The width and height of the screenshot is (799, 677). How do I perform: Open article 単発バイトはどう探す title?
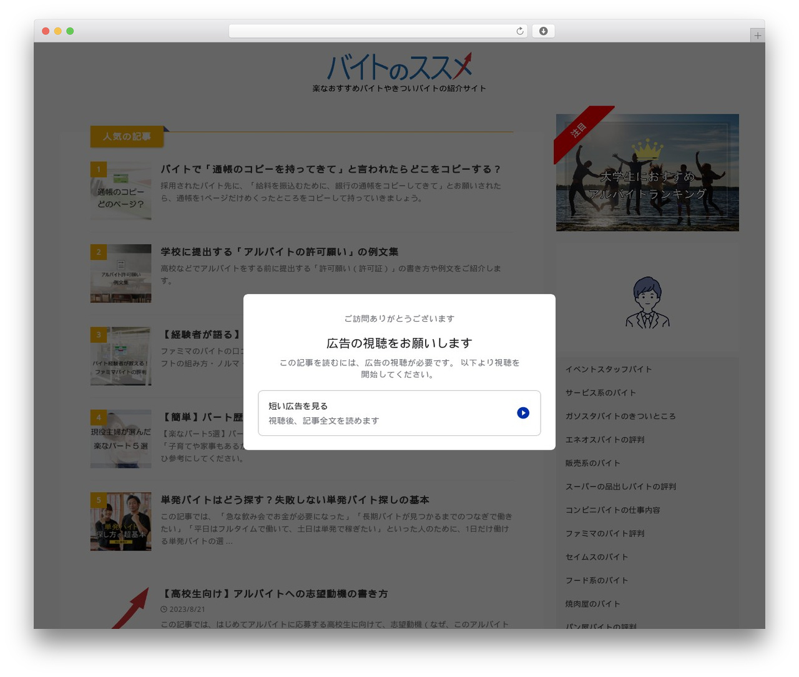295,500
